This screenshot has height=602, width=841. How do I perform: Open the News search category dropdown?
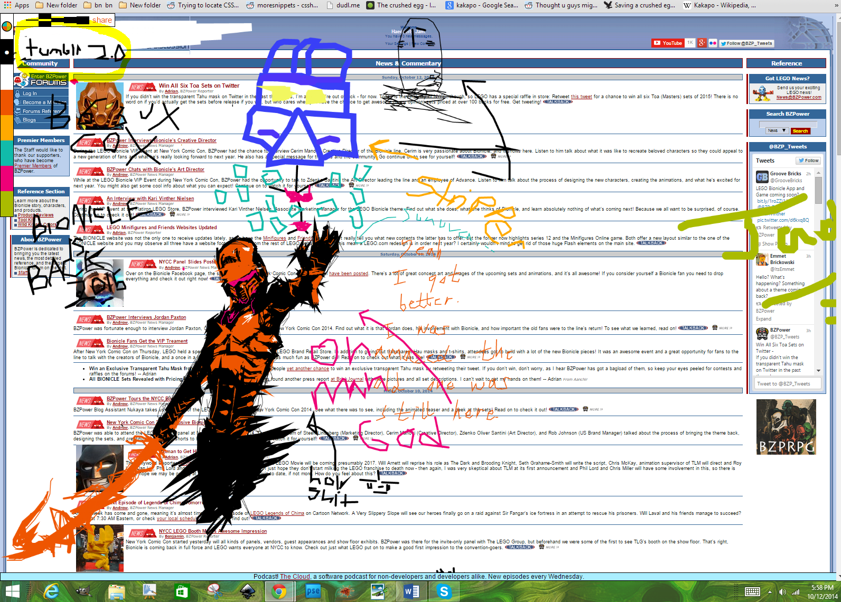point(777,130)
